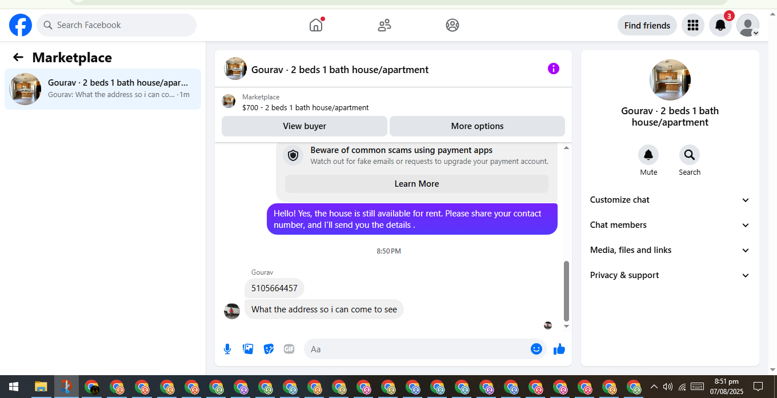Open the Facebook logo home link
Viewport: 777px width, 398px height.
(21, 25)
